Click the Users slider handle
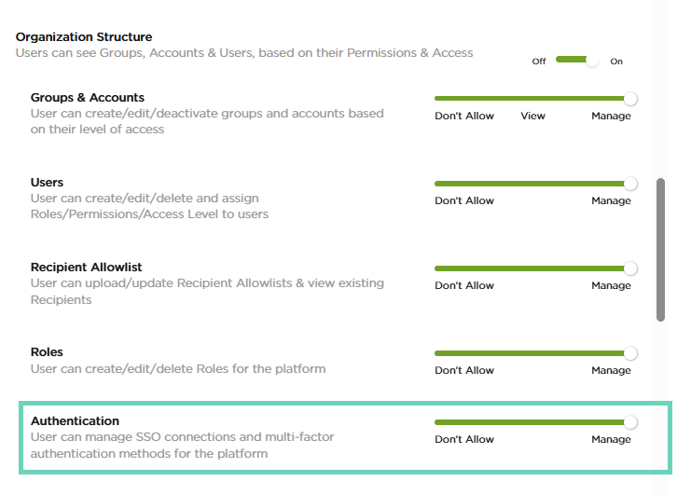691x495 pixels. pyautogui.click(x=630, y=183)
